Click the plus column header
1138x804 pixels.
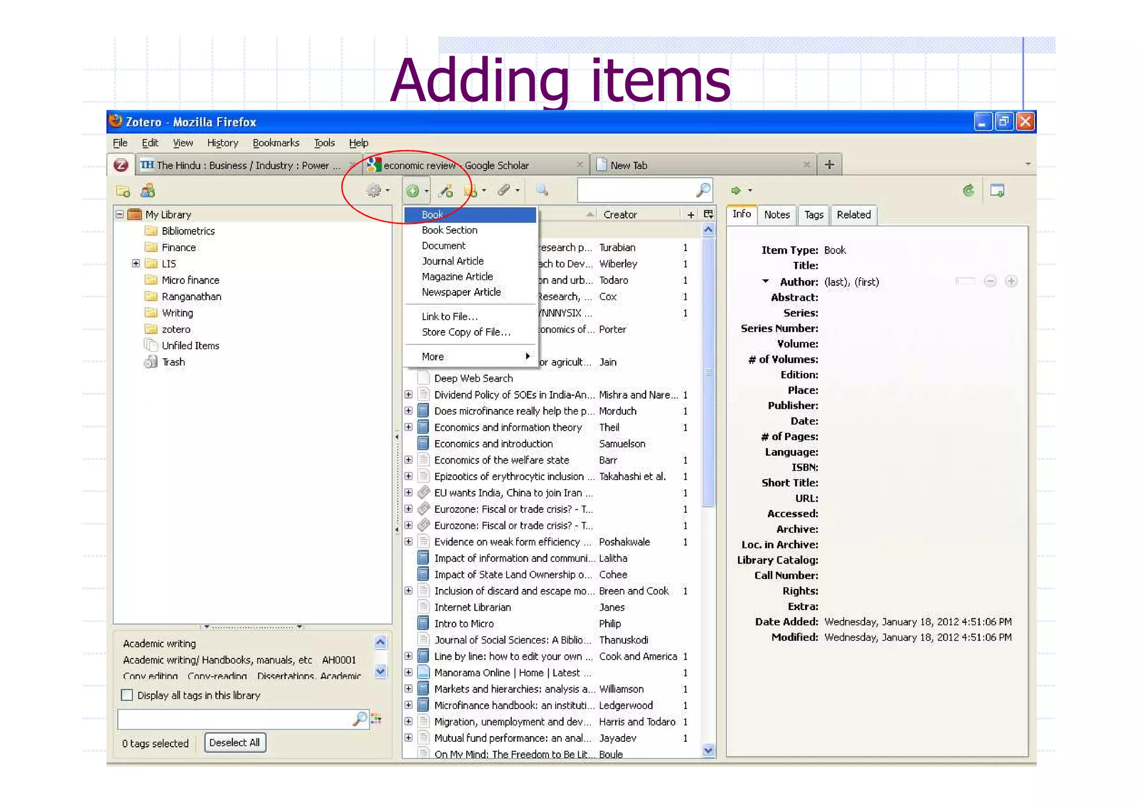click(691, 214)
